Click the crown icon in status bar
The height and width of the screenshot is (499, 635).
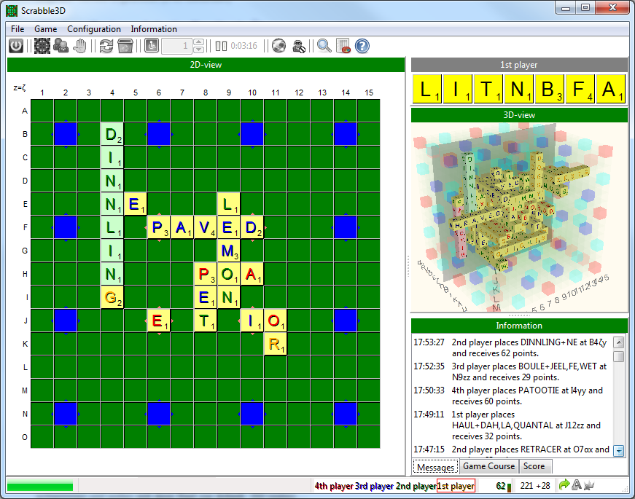[x=589, y=484]
